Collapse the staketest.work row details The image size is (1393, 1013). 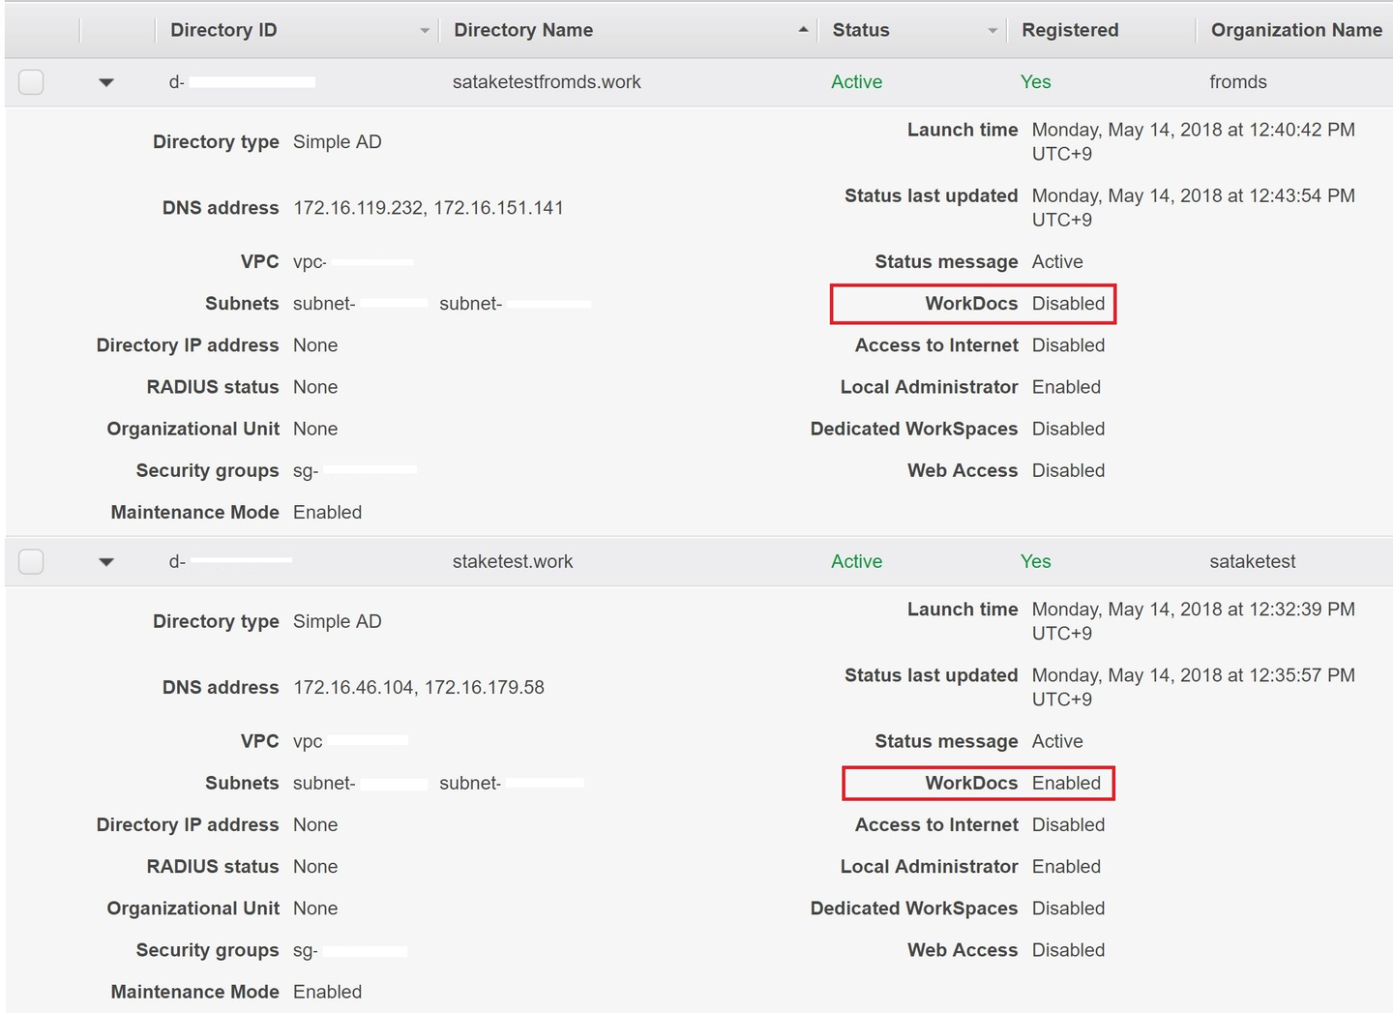[106, 561]
